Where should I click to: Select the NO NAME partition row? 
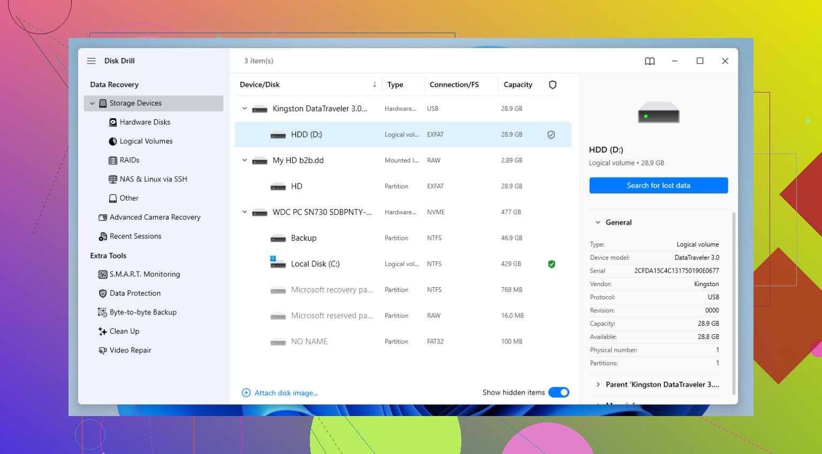click(x=403, y=342)
